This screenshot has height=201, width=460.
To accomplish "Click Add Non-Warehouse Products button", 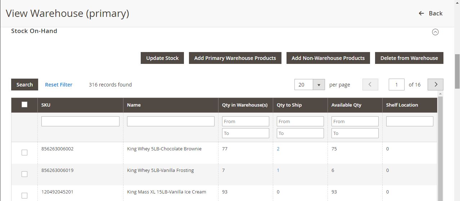I will coord(328,58).
